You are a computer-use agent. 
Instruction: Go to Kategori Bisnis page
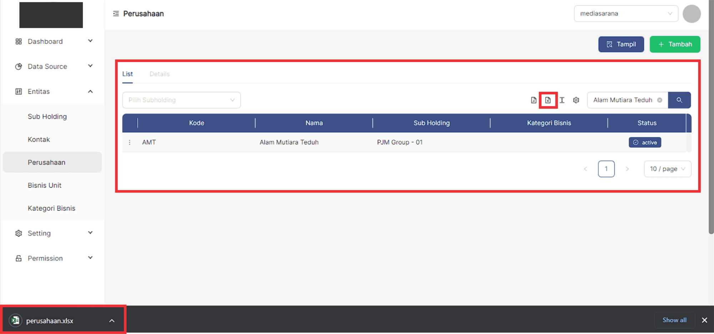[x=51, y=208]
